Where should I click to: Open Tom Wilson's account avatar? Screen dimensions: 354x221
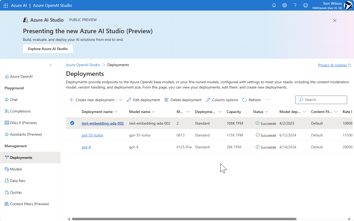[x=348, y=5]
